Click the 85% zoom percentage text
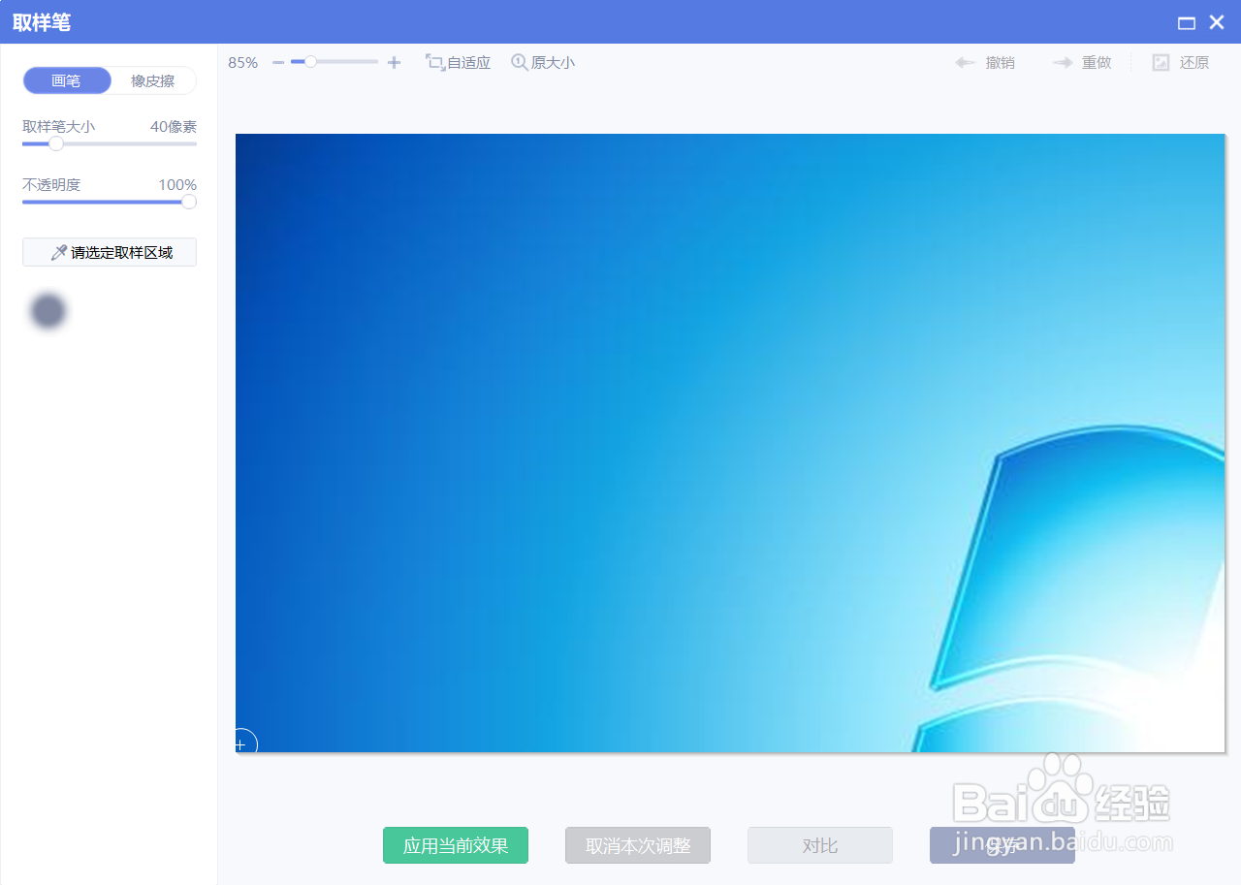 click(x=243, y=62)
